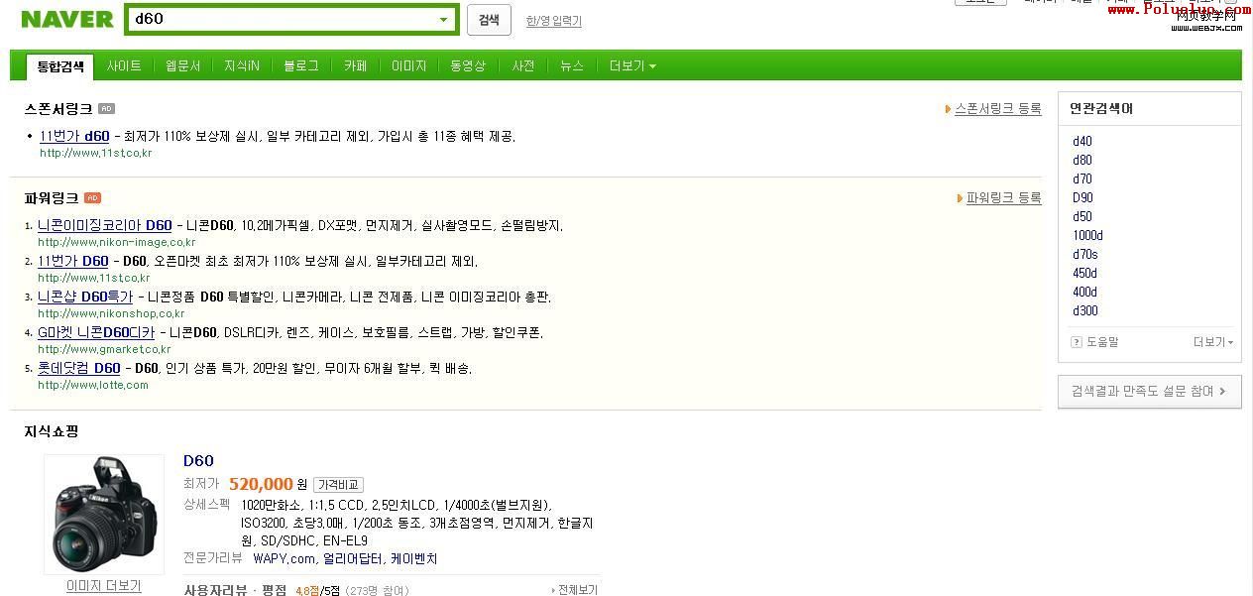Click the 한/영 입력기 link

point(553,21)
